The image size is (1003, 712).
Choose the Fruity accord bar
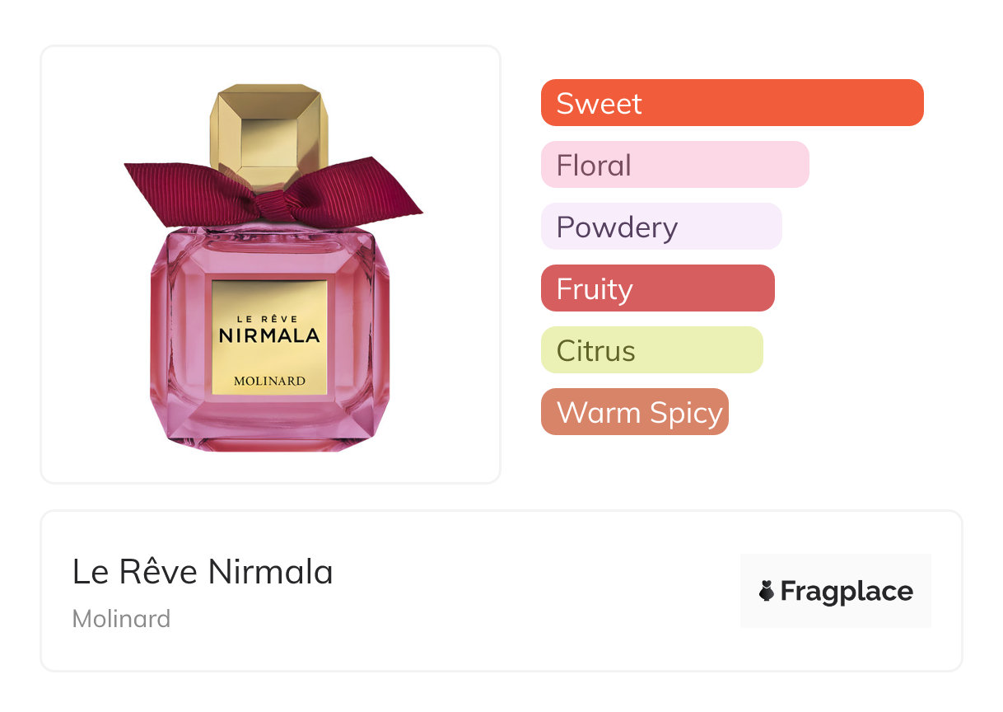tap(657, 288)
